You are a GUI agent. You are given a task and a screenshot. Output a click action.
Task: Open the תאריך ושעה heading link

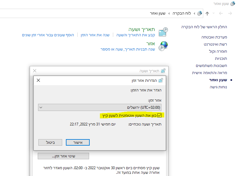tap(142, 29)
